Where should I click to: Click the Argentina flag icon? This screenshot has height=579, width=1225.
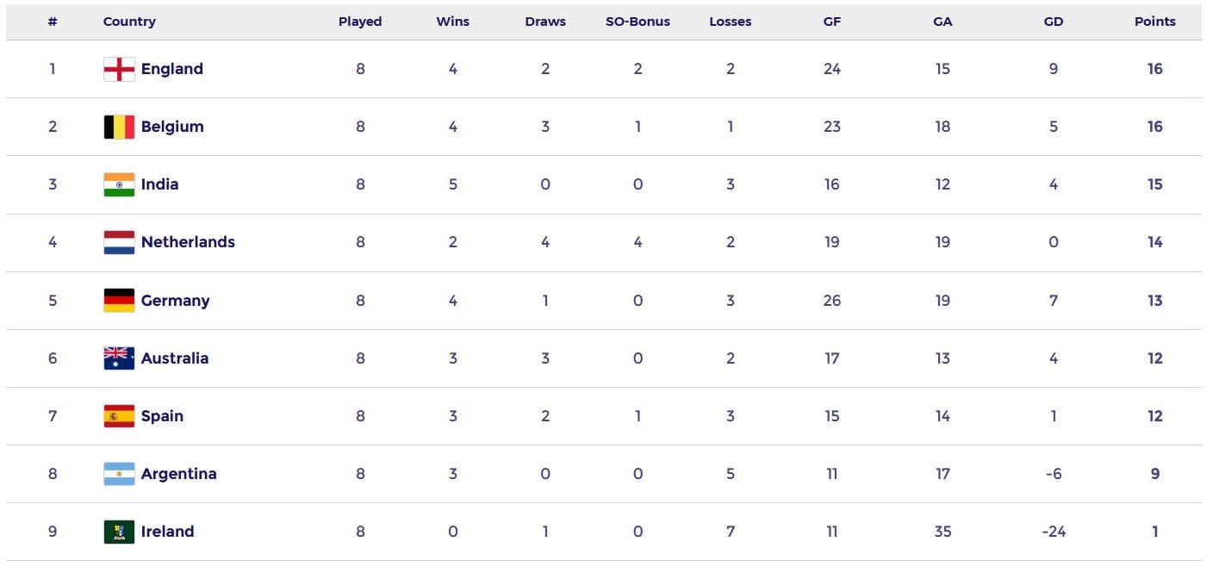(x=119, y=474)
